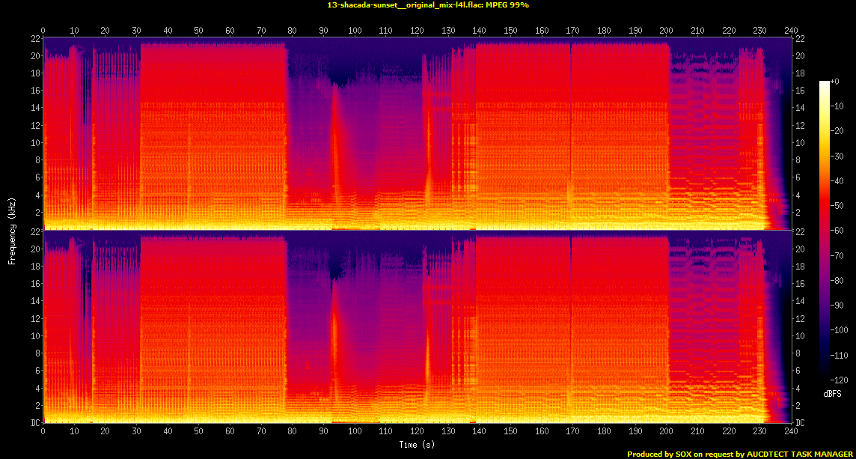Click the second channel spectrogram plot
The height and width of the screenshot is (459, 856).
tap(417, 326)
